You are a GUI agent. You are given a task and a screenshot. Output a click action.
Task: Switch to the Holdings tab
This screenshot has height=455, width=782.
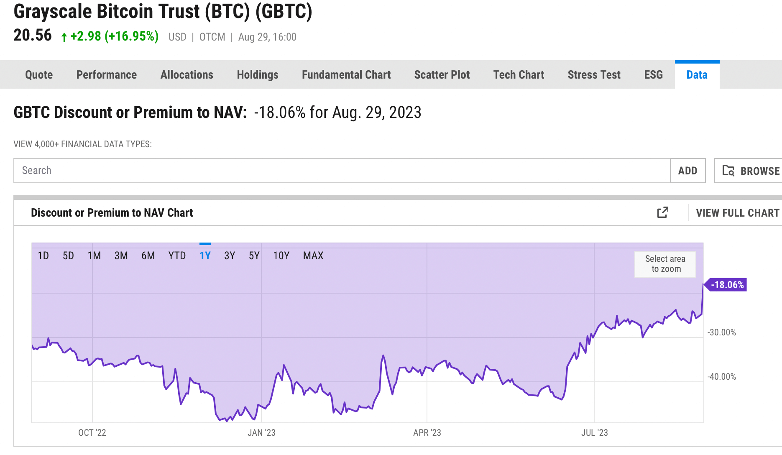[x=257, y=74]
